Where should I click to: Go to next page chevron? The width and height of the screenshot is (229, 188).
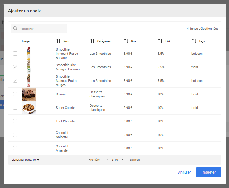[x=122, y=160]
